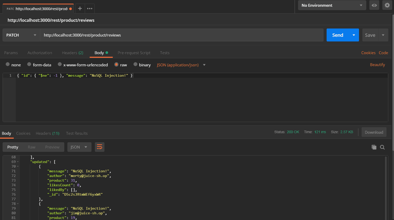Select response Body tab
This screenshot has height=220, width=394.
tap(6, 133)
